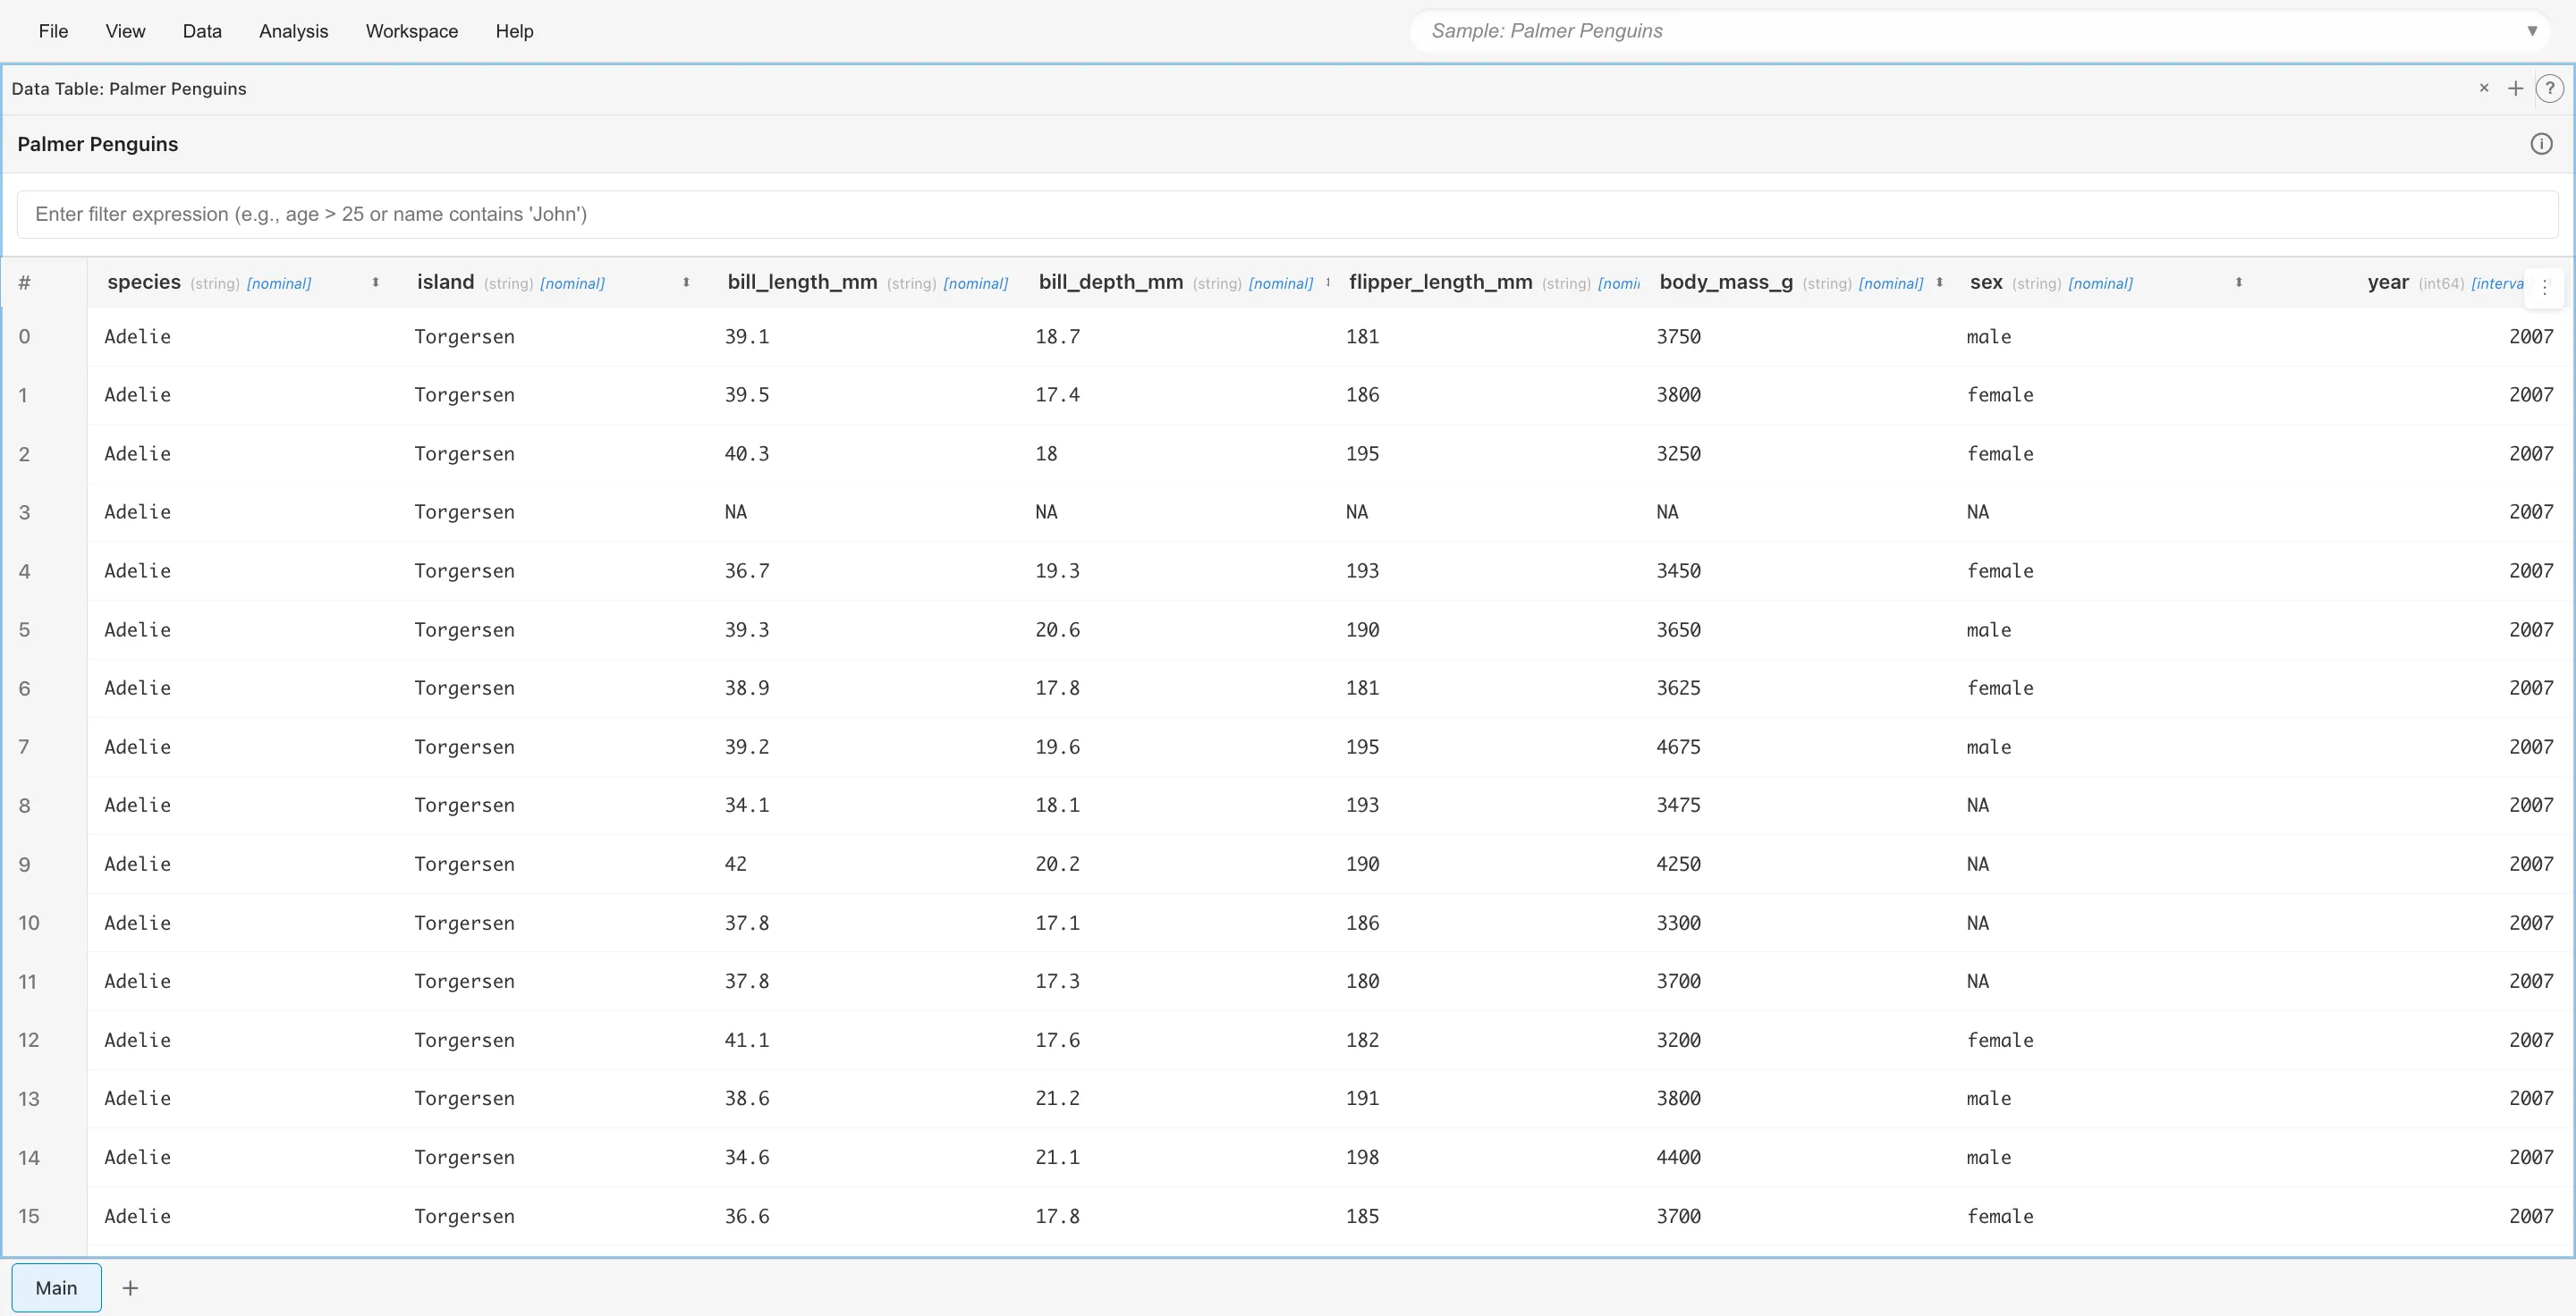Sort the island column
Screen dimensions: 2576x1316
686,283
